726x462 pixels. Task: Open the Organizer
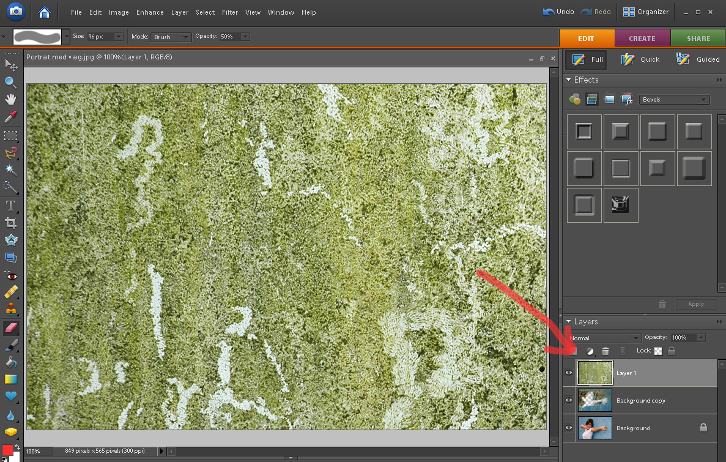(x=646, y=12)
